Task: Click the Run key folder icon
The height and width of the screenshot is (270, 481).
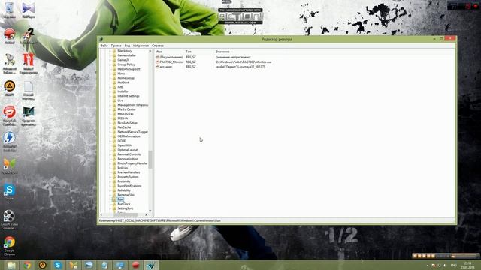Action: pos(114,199)
